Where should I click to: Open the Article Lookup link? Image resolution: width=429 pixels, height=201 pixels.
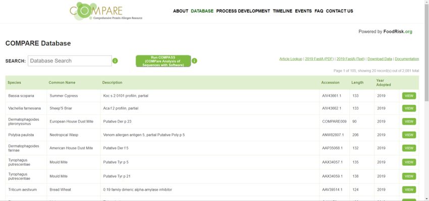[291, 59]
